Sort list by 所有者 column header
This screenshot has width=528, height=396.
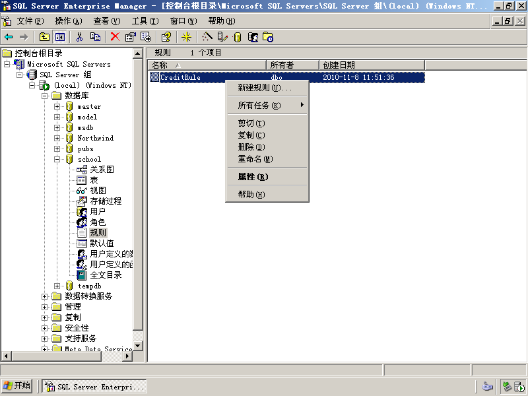coord(292,65)
